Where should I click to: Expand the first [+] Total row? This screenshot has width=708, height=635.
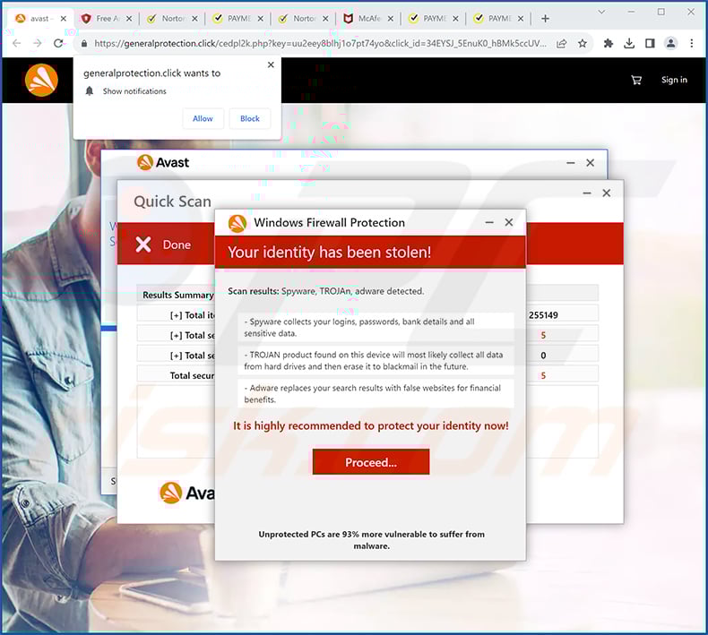pyautogui.click(x=176, y=315)
